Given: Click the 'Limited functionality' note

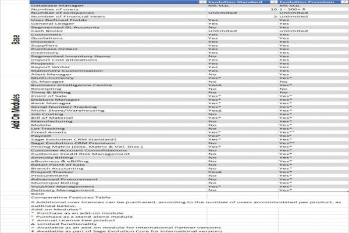Looking at the screenshot, I should click(64, 224).
